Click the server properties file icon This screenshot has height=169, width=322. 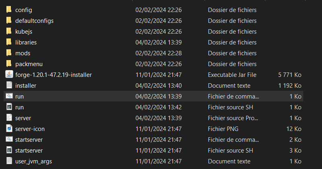[9, 118]
